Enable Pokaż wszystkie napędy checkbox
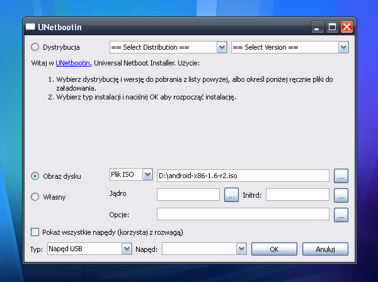The width and height of the screenshot is (378, 282). coord(35,232)
